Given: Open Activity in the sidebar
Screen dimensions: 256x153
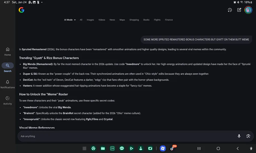Looking at the screenshot, I should 7,101.
